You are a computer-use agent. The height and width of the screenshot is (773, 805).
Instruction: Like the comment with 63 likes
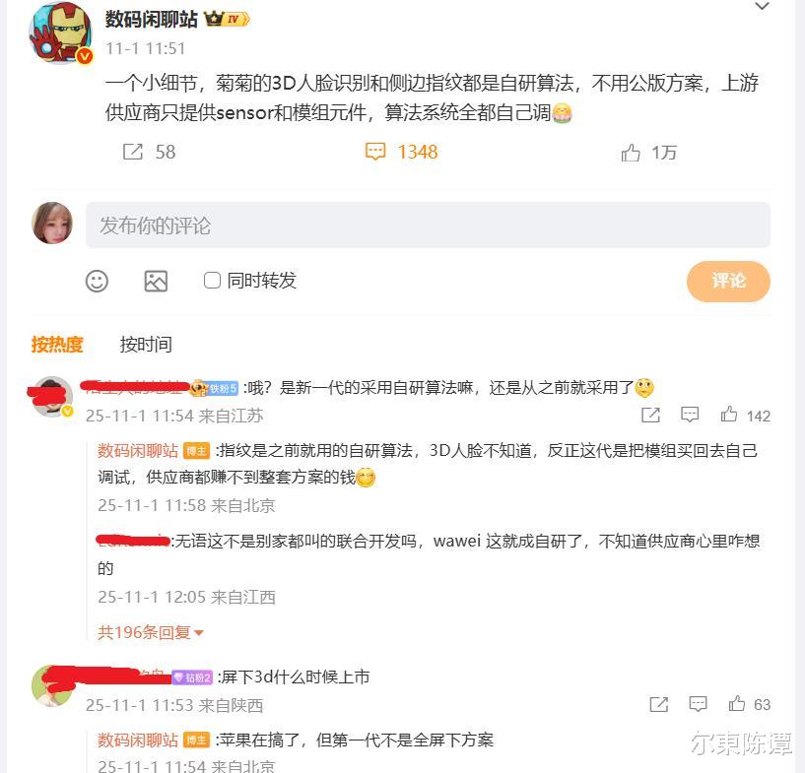tap(737, 703)
